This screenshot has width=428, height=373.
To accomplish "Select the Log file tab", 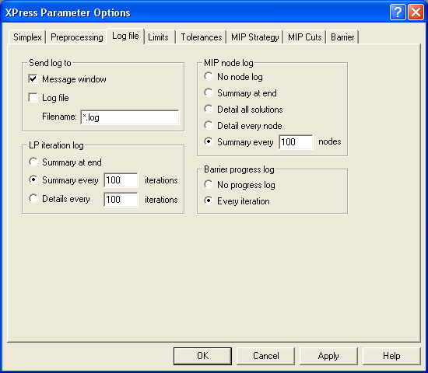I will pyautogui.click(x=125, y=36).
